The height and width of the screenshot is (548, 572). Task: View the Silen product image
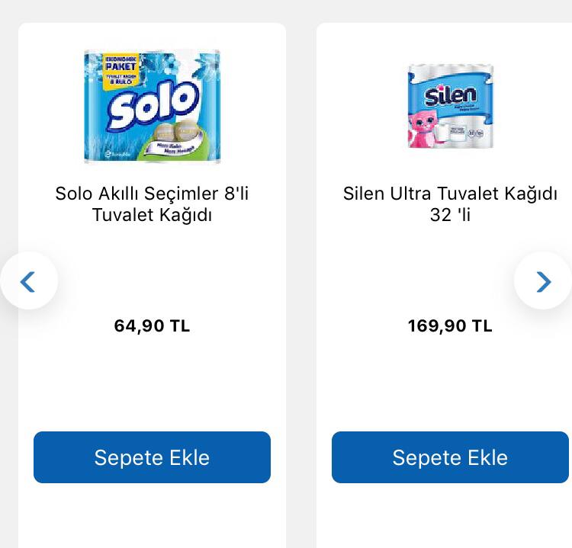pos(450,106)
